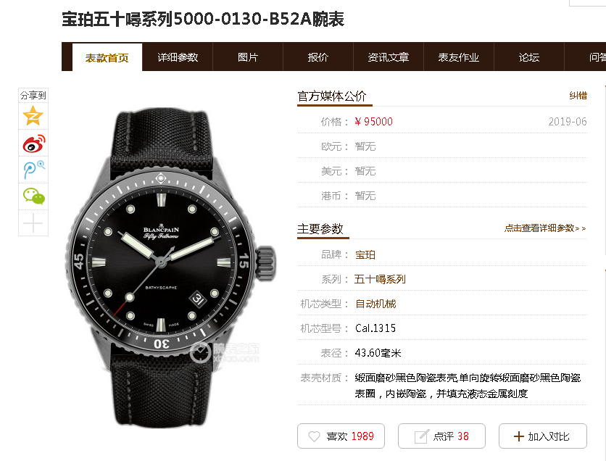
Task: Open the 报价 tab
Action: (318, 57)
